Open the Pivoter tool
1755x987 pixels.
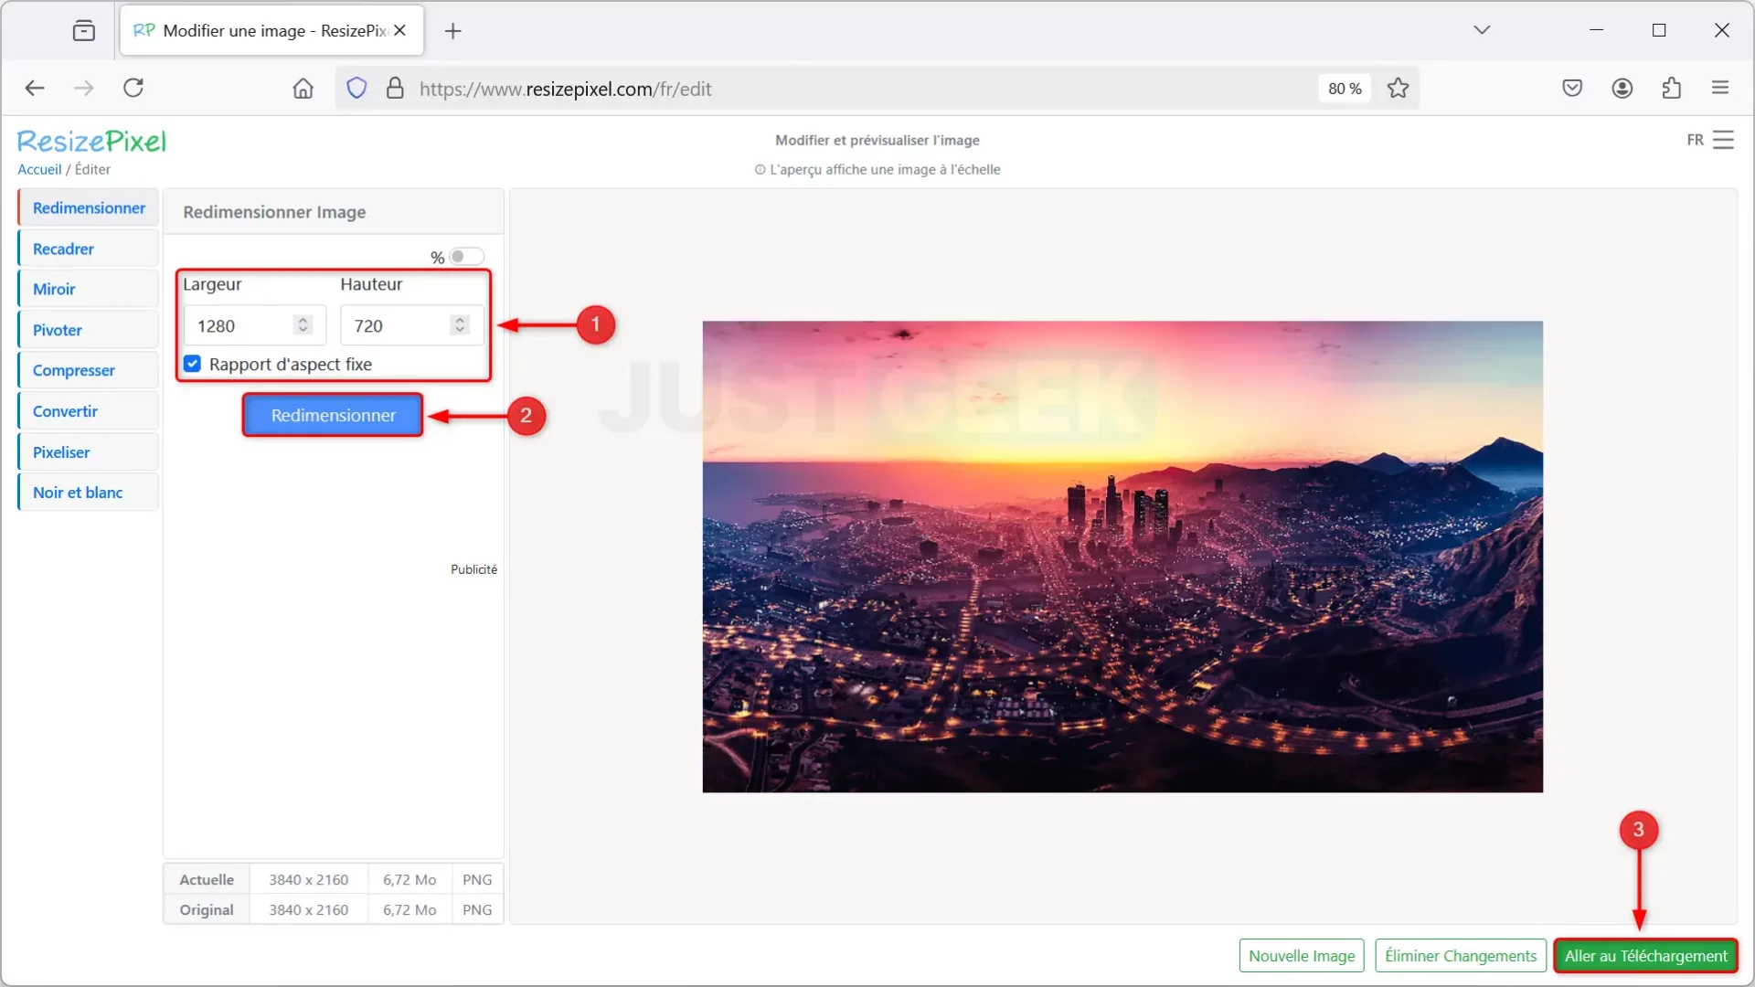(89, 330)
